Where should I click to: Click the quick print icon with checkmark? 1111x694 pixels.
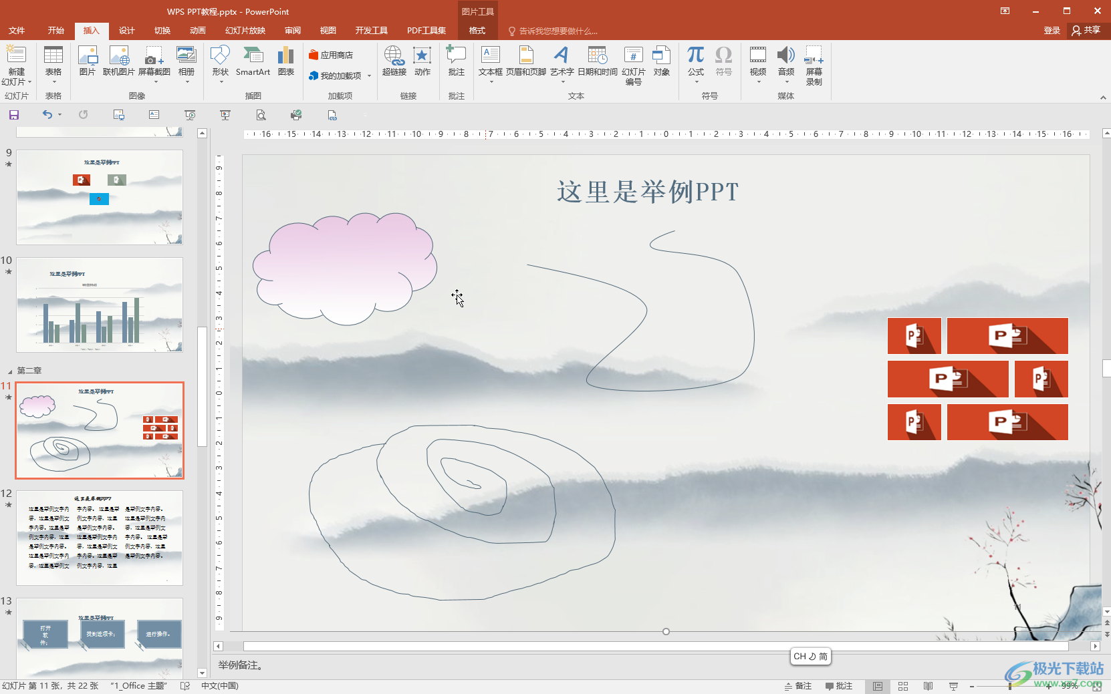pos(296,115)
